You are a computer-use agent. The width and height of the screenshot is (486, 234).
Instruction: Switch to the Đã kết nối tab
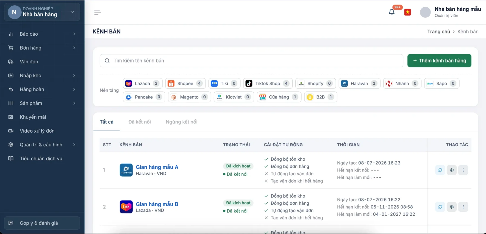(140, 122)
